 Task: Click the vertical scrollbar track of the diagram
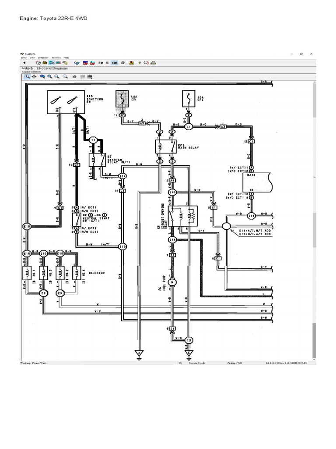314,221
